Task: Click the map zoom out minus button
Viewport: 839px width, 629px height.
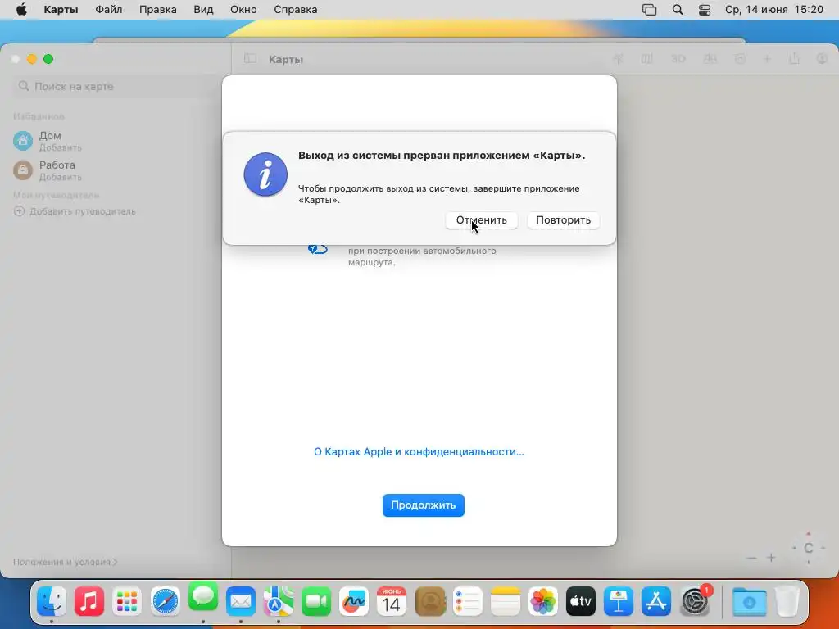Action: (752, 558)
